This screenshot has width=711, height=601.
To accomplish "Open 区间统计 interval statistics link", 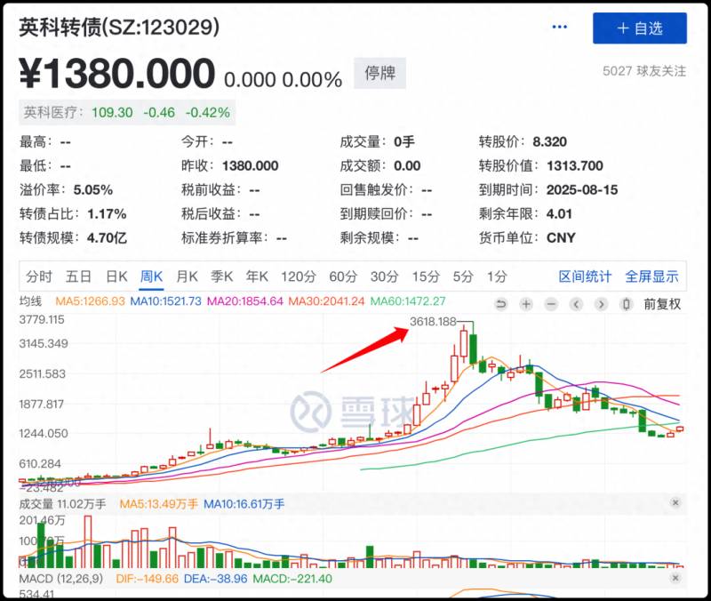I will [x=585, y=276].
